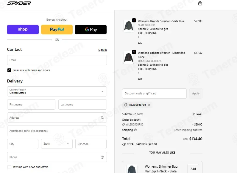Click the Sign in link
Image resolution: width=237 pixels, height=173 pixels.
tap(102, 50)
